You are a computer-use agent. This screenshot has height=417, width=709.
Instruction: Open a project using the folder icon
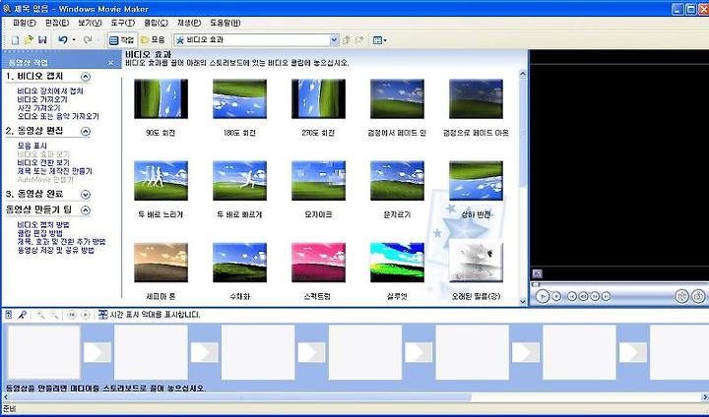[29, 40]
